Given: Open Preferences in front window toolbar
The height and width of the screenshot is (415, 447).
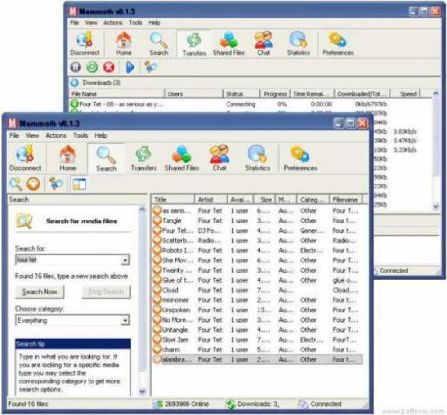Looking at the screenshot, I should click(300, 158).
